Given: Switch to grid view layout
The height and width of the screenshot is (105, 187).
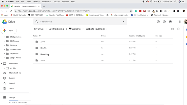Looking at the screenshot, I should tap(172, 29).
